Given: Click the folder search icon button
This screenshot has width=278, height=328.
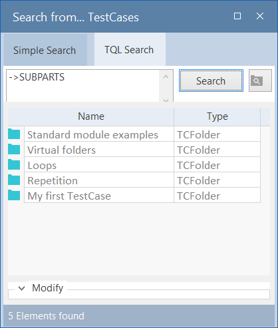Looking at the screenshot, I should click(260, 81).
